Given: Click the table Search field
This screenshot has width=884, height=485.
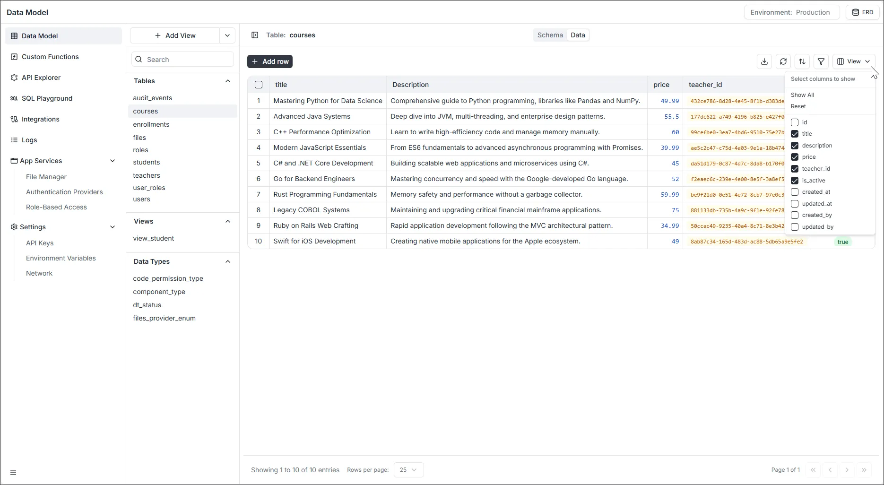Looking at the screenshot, I should 183,60.
